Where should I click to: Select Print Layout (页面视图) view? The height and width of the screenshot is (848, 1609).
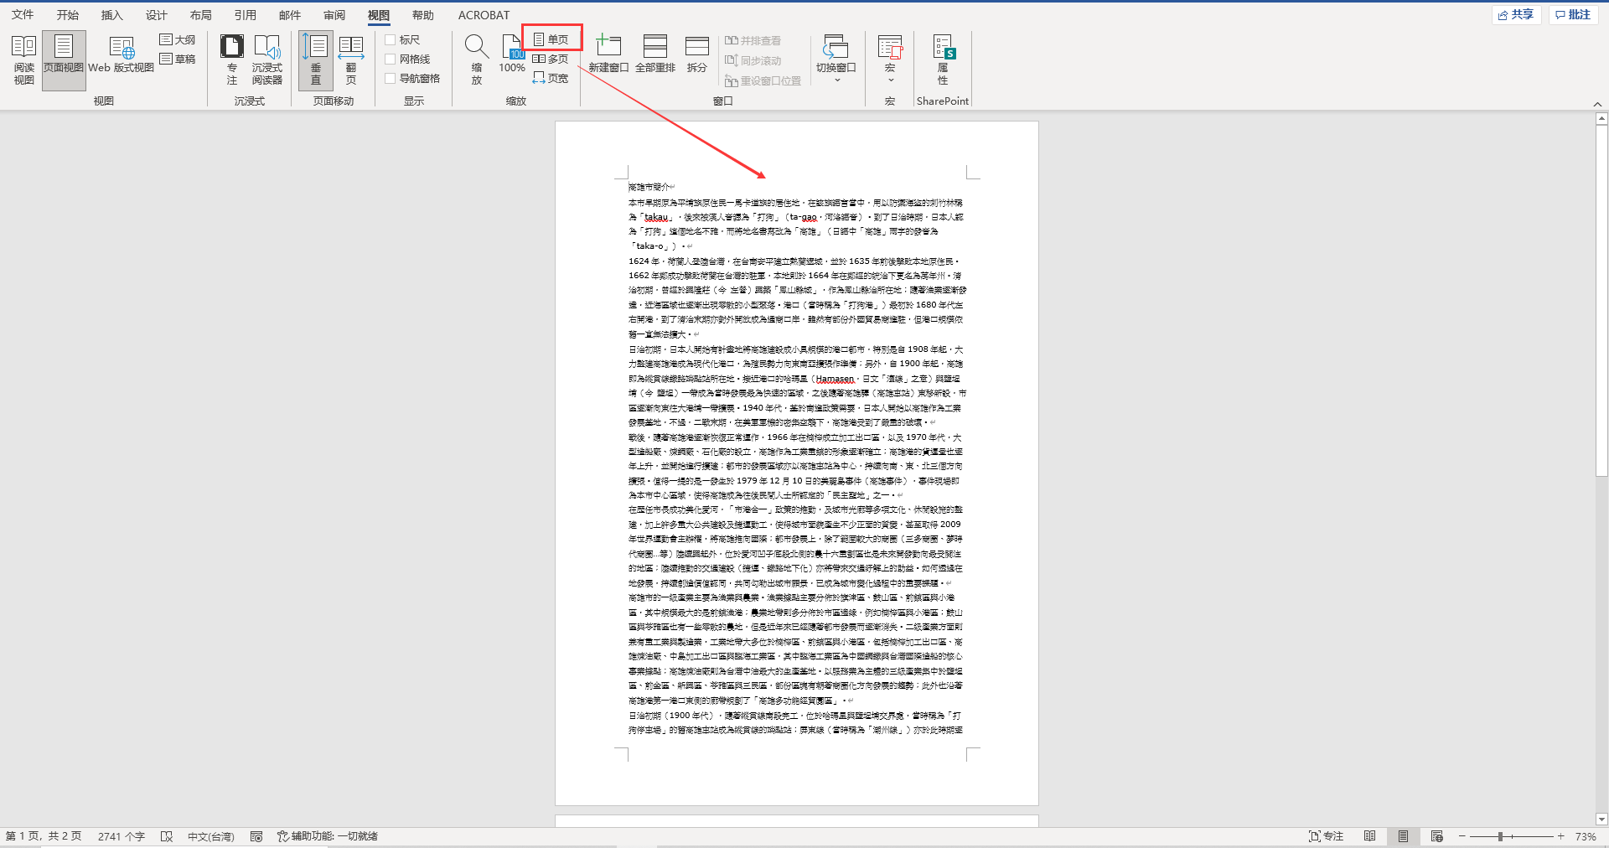click(x=64, y=60)
